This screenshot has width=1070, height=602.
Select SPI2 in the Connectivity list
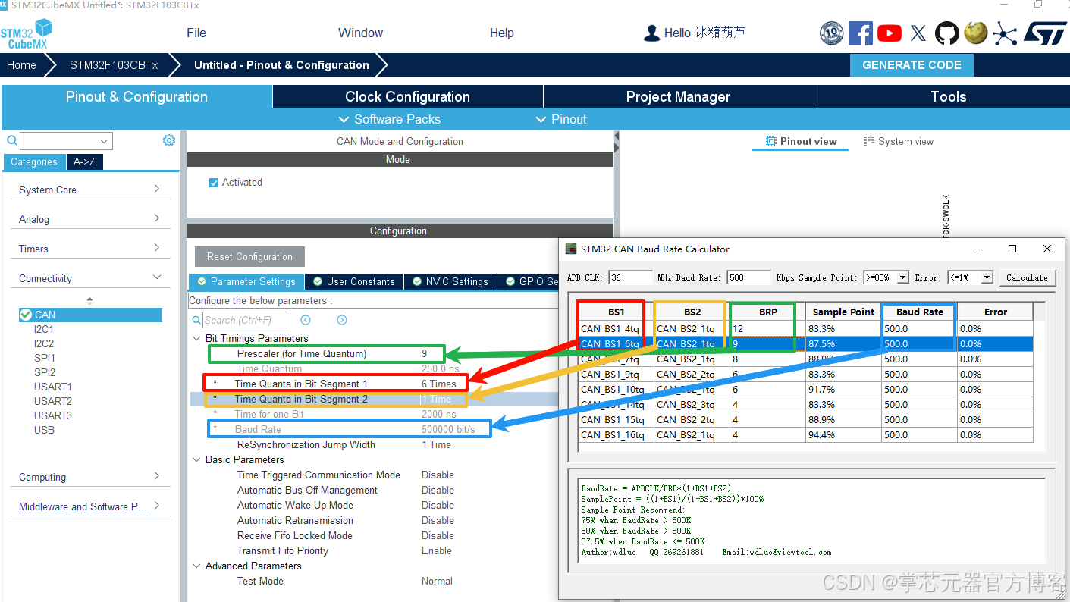(45, 372)
